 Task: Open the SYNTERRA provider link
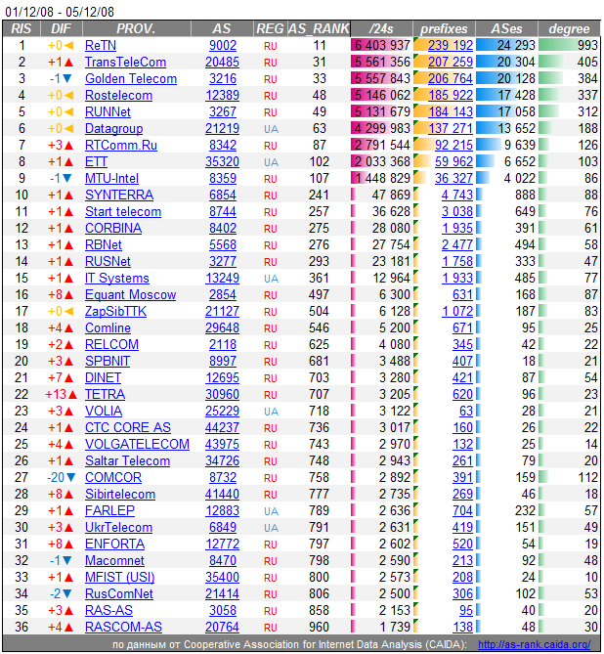tap(119, 195)
